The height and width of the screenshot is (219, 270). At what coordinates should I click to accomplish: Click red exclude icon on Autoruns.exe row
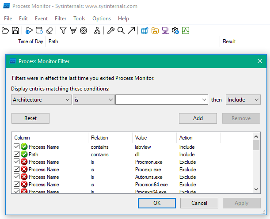tap(24, 177)
